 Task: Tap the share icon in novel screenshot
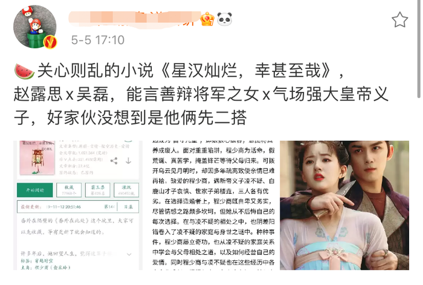coord(114,161)
